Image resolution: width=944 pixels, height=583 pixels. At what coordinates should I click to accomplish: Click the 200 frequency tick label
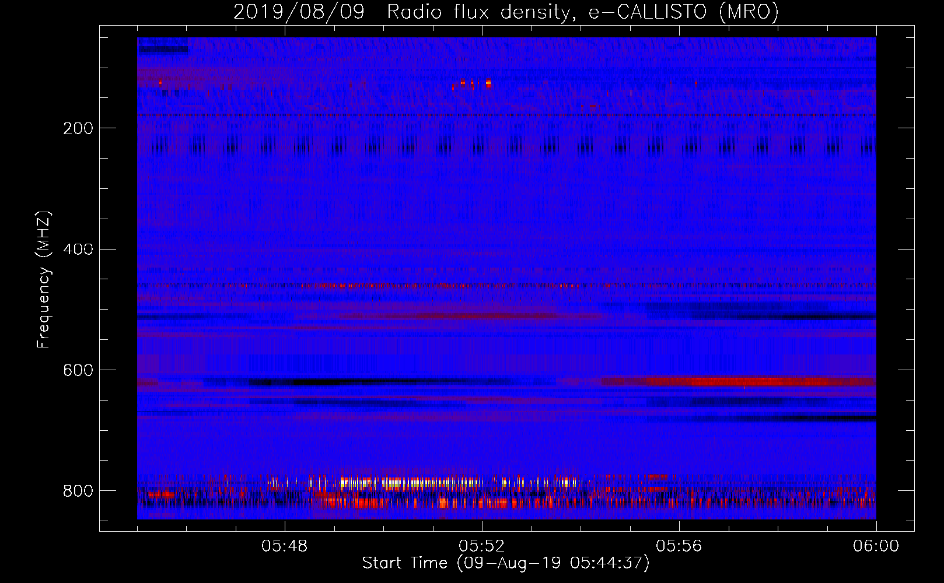tap(78, 128)
